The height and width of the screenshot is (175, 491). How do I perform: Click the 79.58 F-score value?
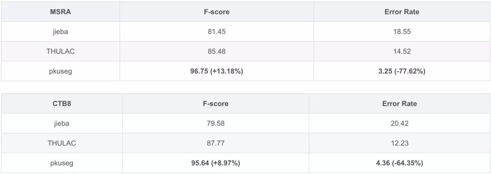pos(216,123)
